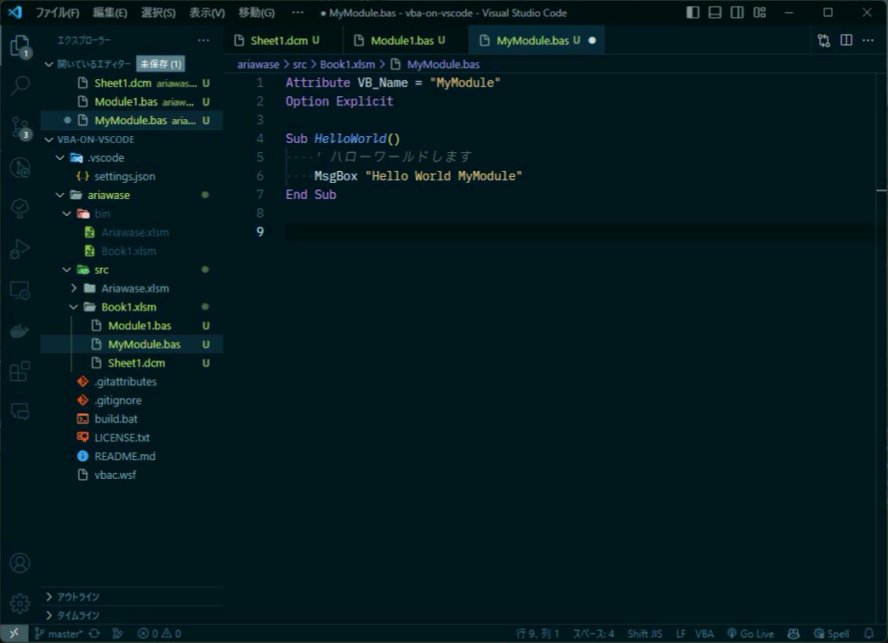
Task: Switch to the Sheet1.dcm tab
Action: click(284, 40)
